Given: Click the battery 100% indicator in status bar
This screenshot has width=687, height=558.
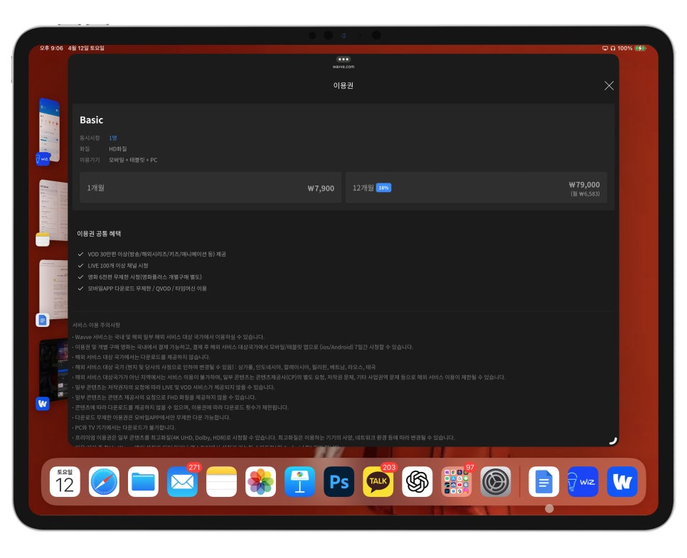Looking at the screenshot, I should (x=632, y=48).
